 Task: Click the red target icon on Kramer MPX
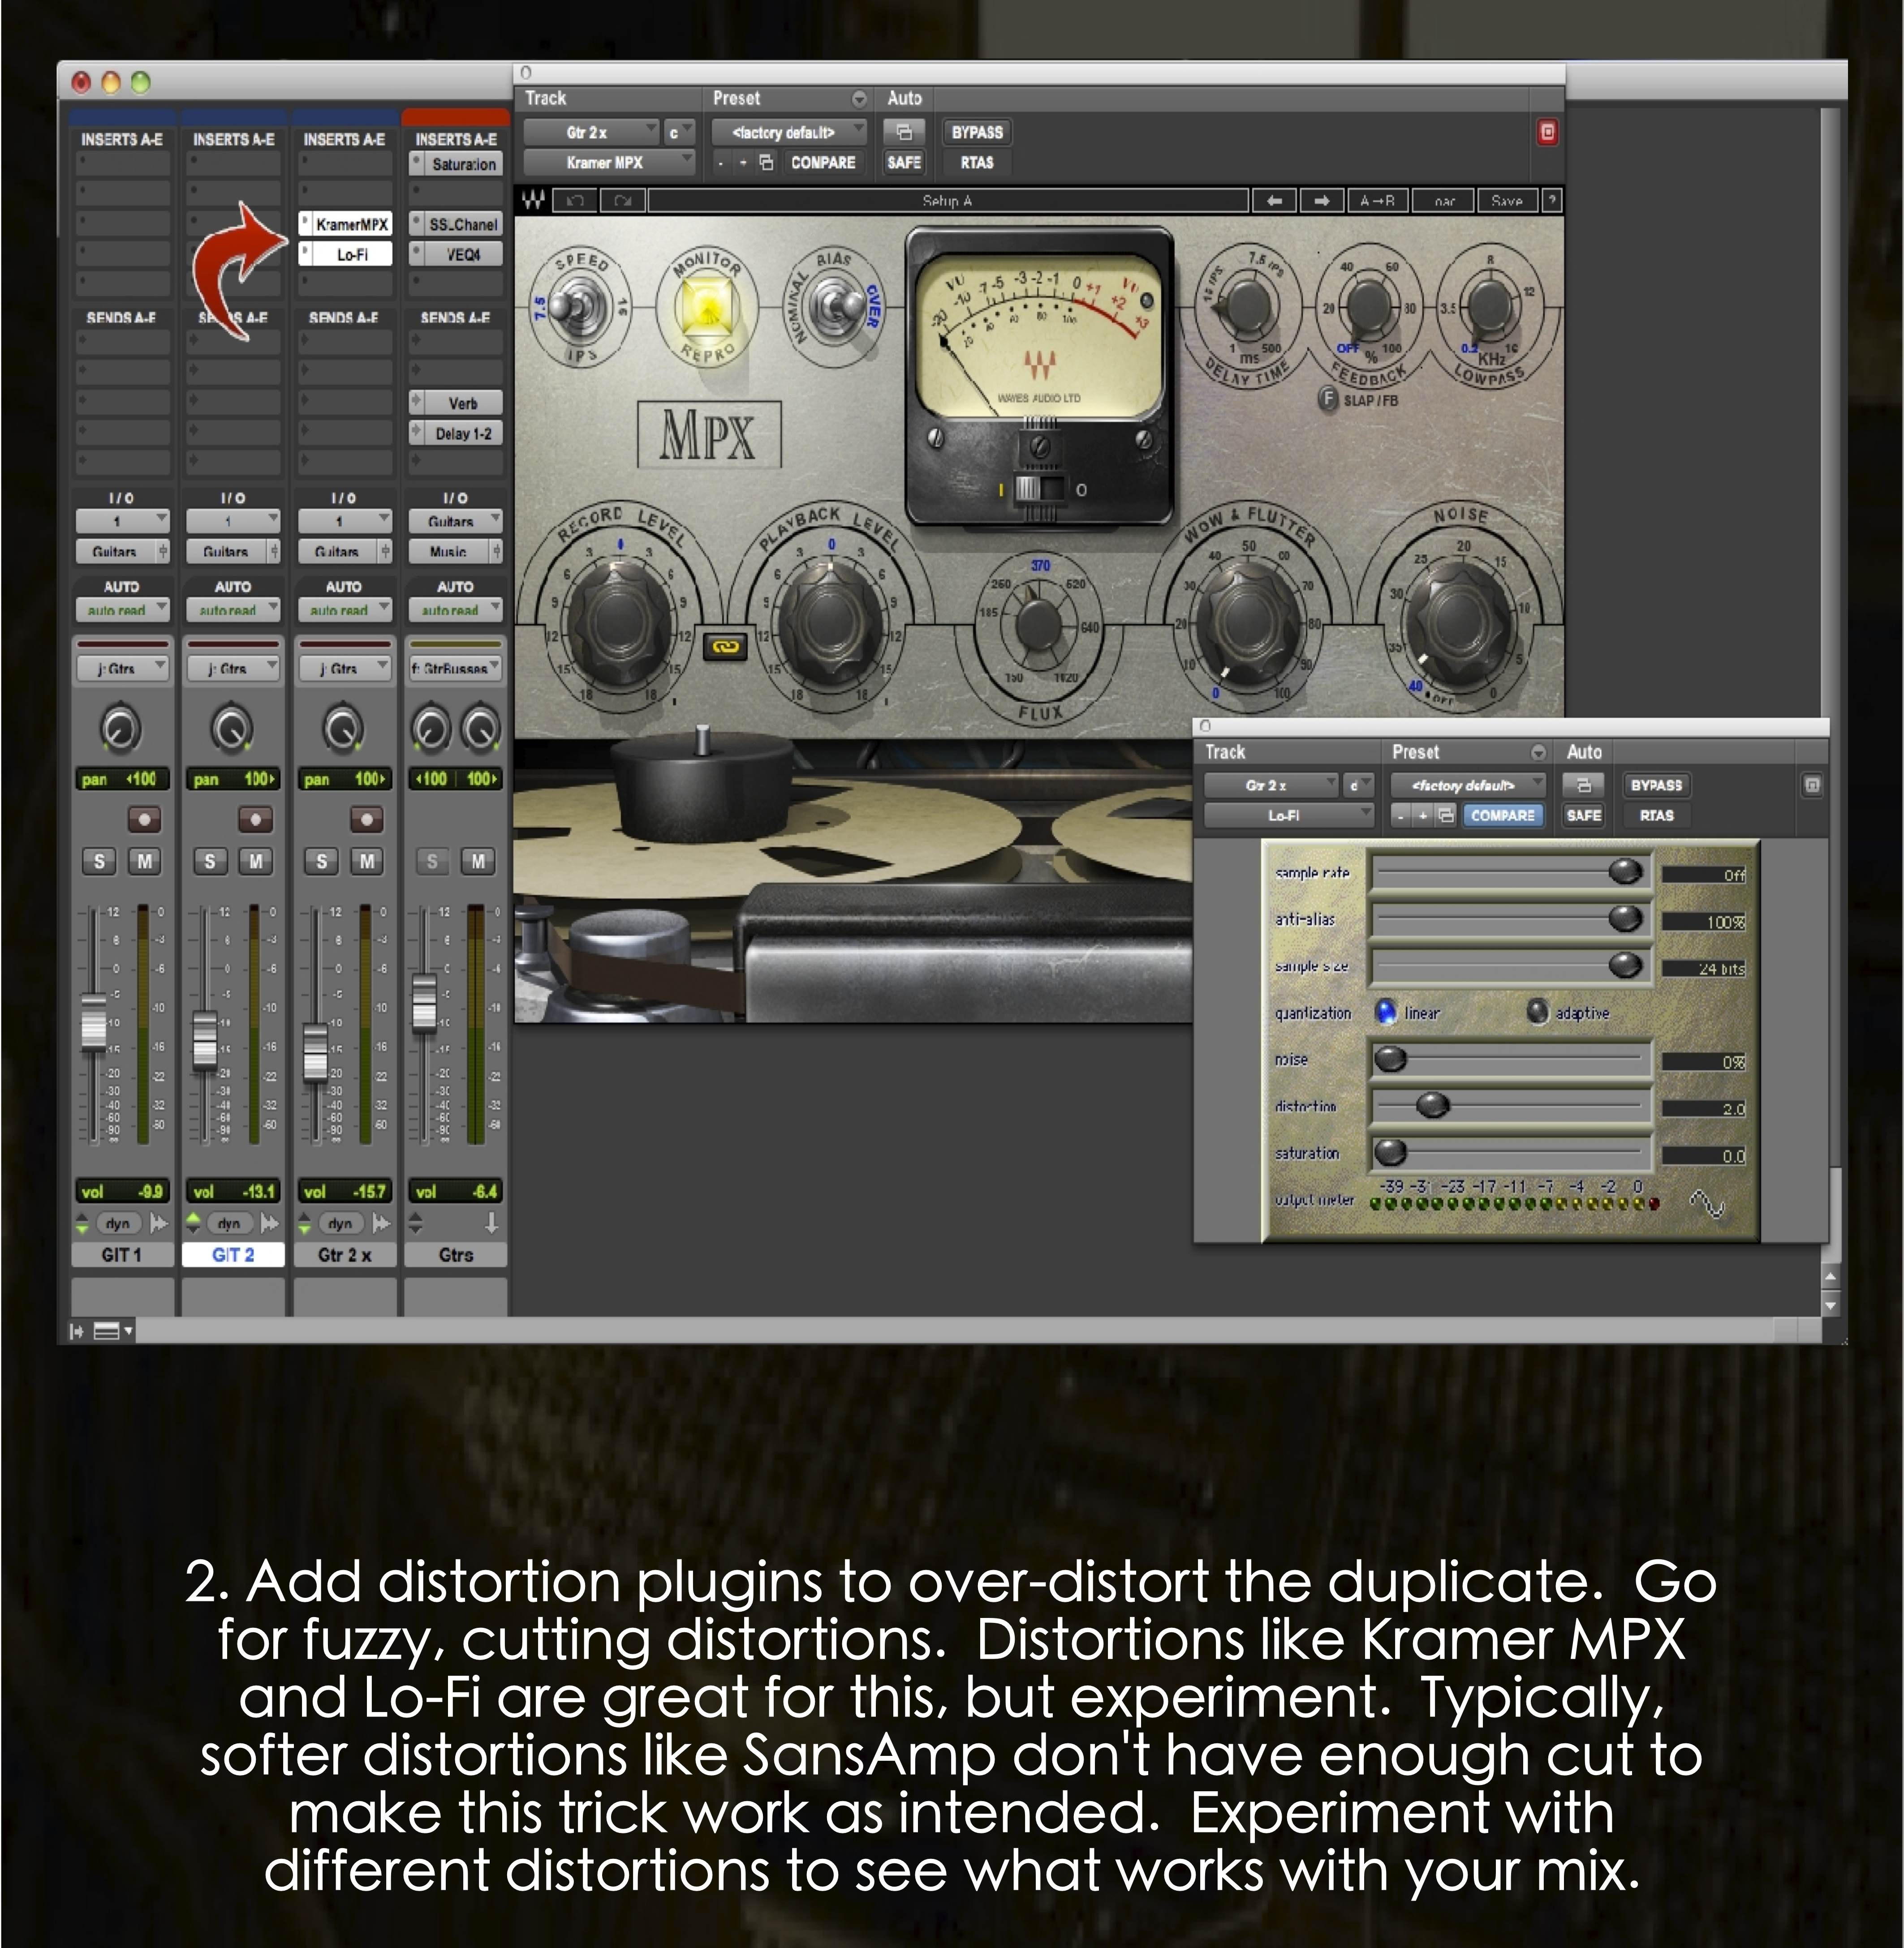click(x=1547, y=132)
